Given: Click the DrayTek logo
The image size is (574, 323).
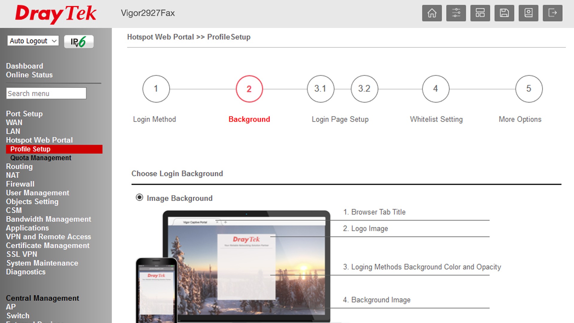Looking at the screenshot, I should click(56, 14).
